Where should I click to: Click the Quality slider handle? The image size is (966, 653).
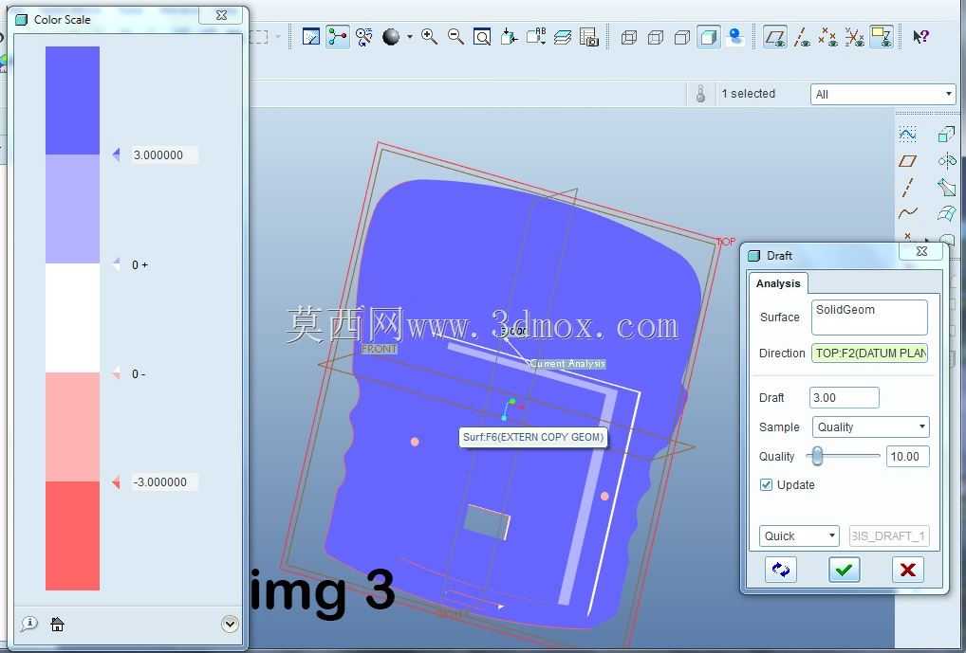point(817,456)
